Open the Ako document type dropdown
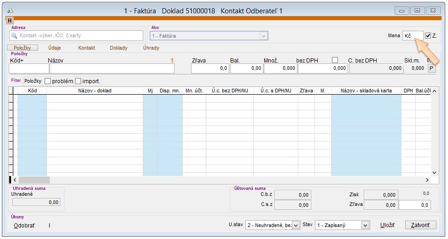The height and width of the screenshot is (239, 448). point(264,36)
